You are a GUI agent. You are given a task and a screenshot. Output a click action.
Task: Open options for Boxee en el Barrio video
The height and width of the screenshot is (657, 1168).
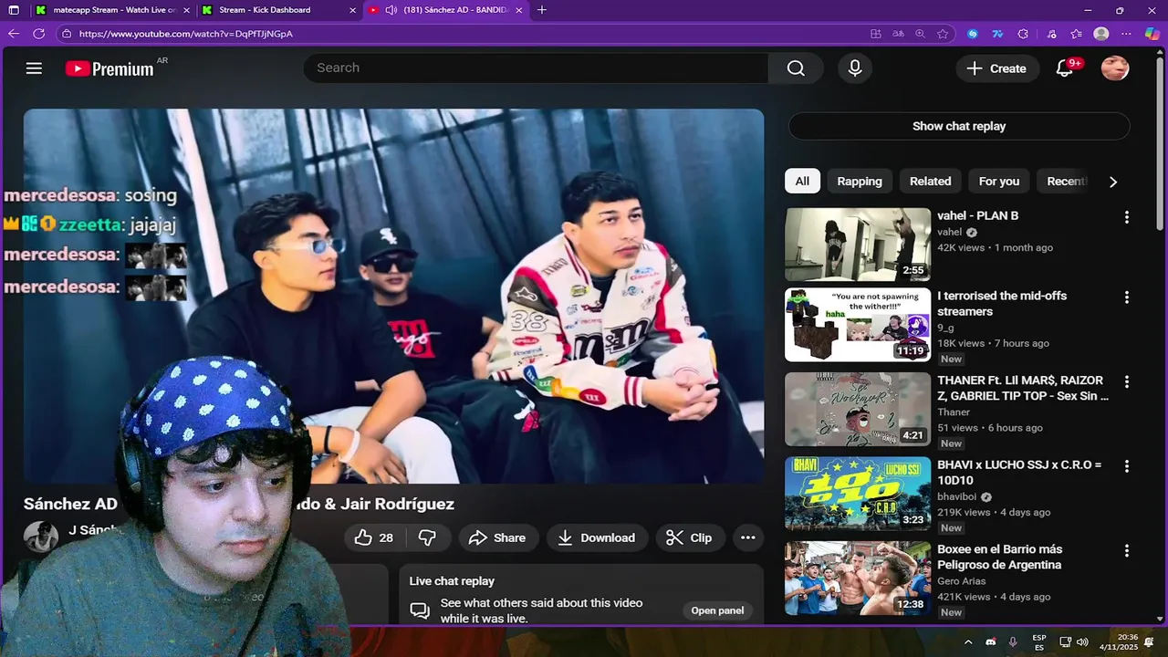(1127, 551)
